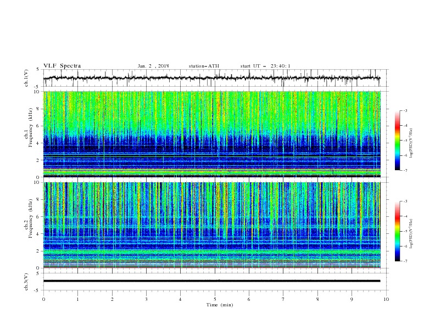
Task: Click time axis tick label "4"
Action: (180, 299)
